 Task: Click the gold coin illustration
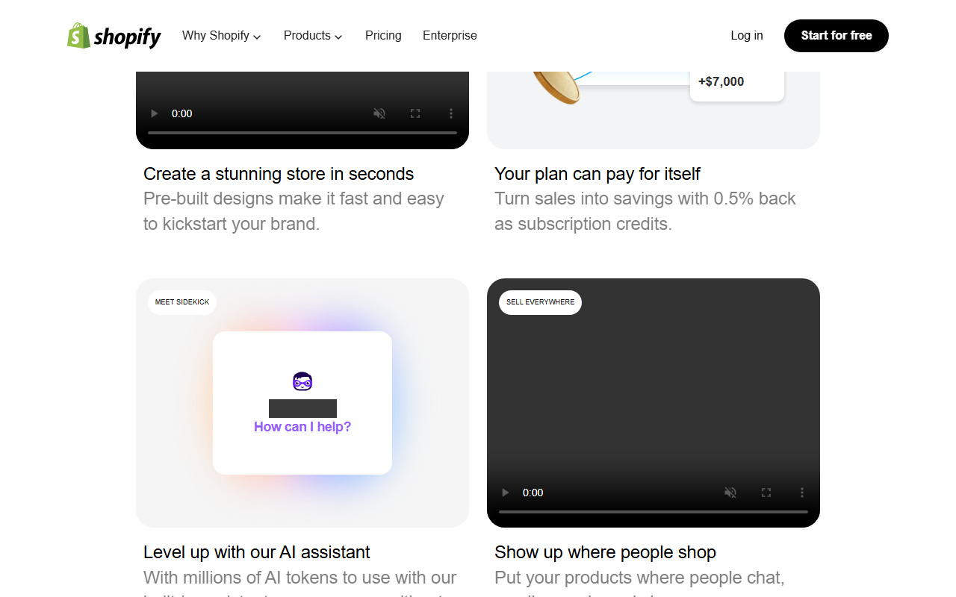(557, 87)
